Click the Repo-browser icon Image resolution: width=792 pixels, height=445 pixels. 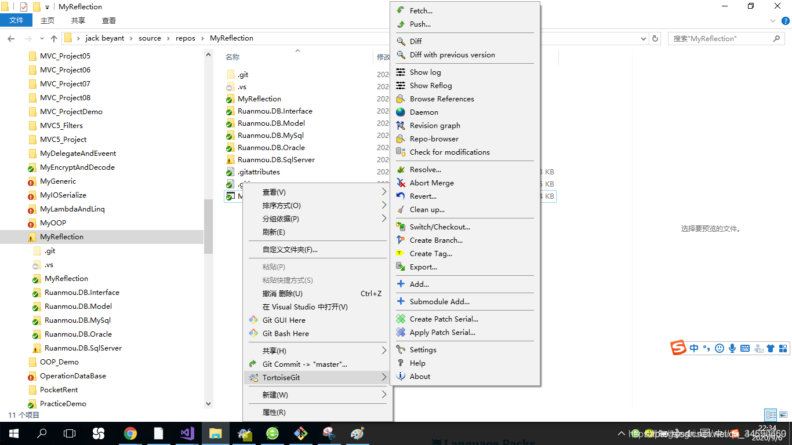pyautogui.click(x=401, y=138)
